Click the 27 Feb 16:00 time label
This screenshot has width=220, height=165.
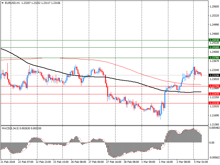pyautogui.click(x=114, y=162)
